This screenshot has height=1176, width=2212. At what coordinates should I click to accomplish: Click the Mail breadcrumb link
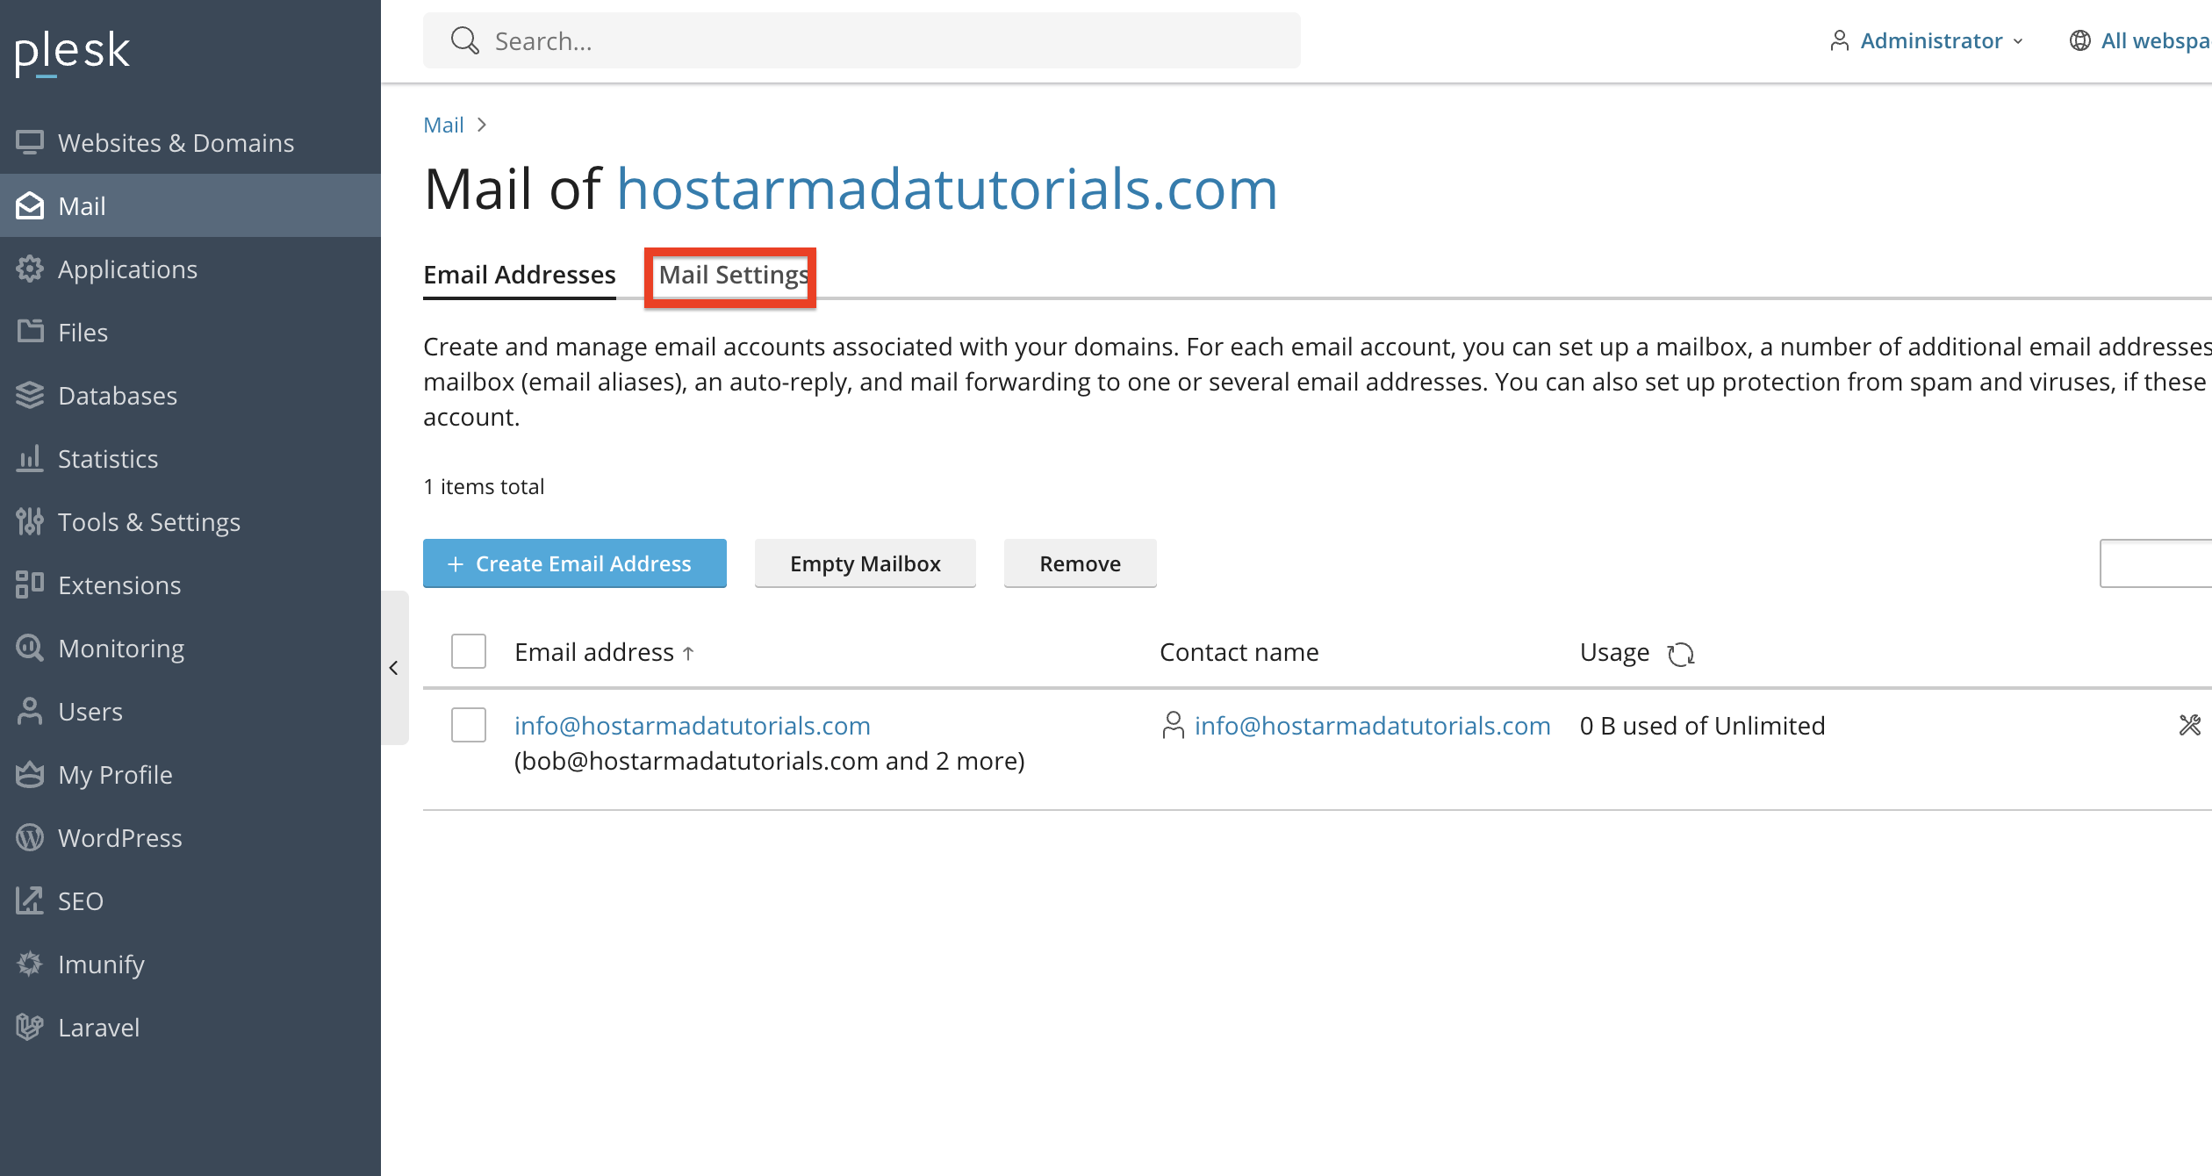coord(443,125)
